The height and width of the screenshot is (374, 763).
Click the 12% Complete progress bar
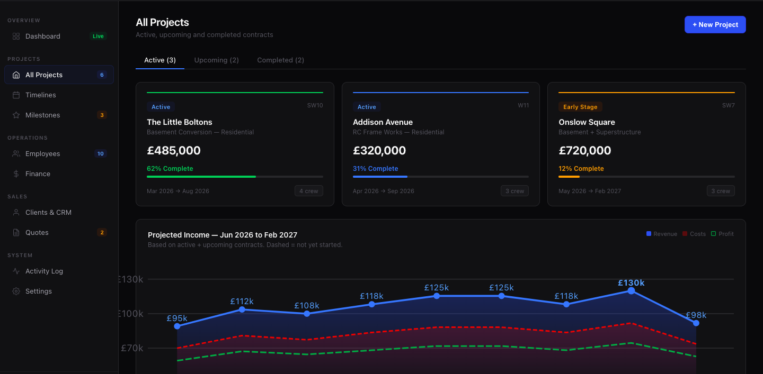(x=646, y=177)
